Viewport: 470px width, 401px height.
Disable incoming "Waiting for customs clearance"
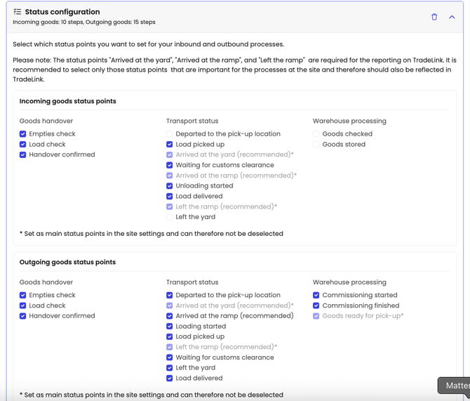(x=170, y=165)
